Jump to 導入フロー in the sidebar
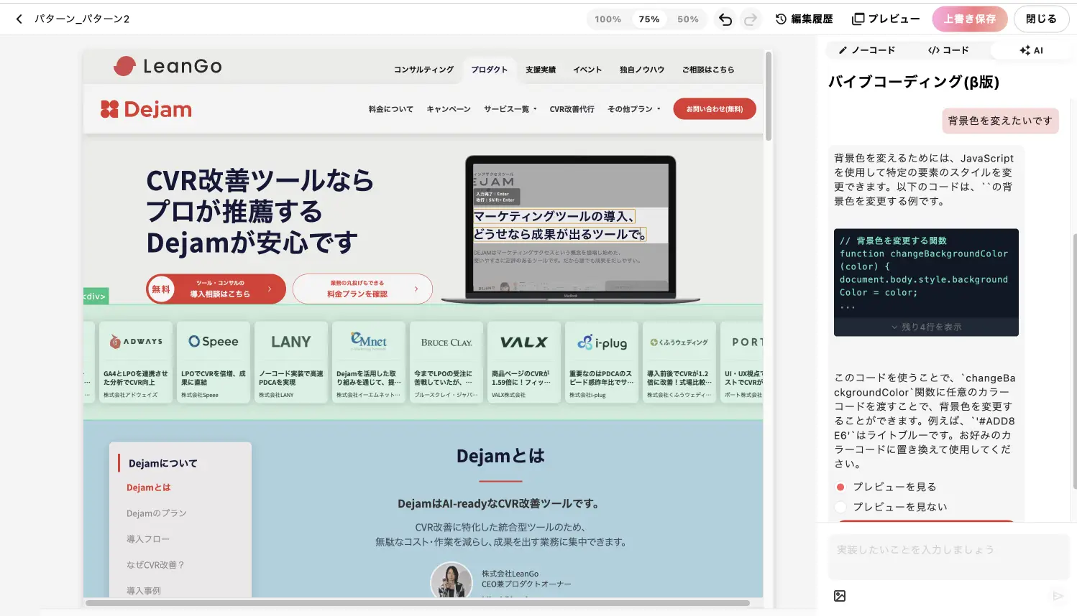1077x616 pixels. (148, 539)
